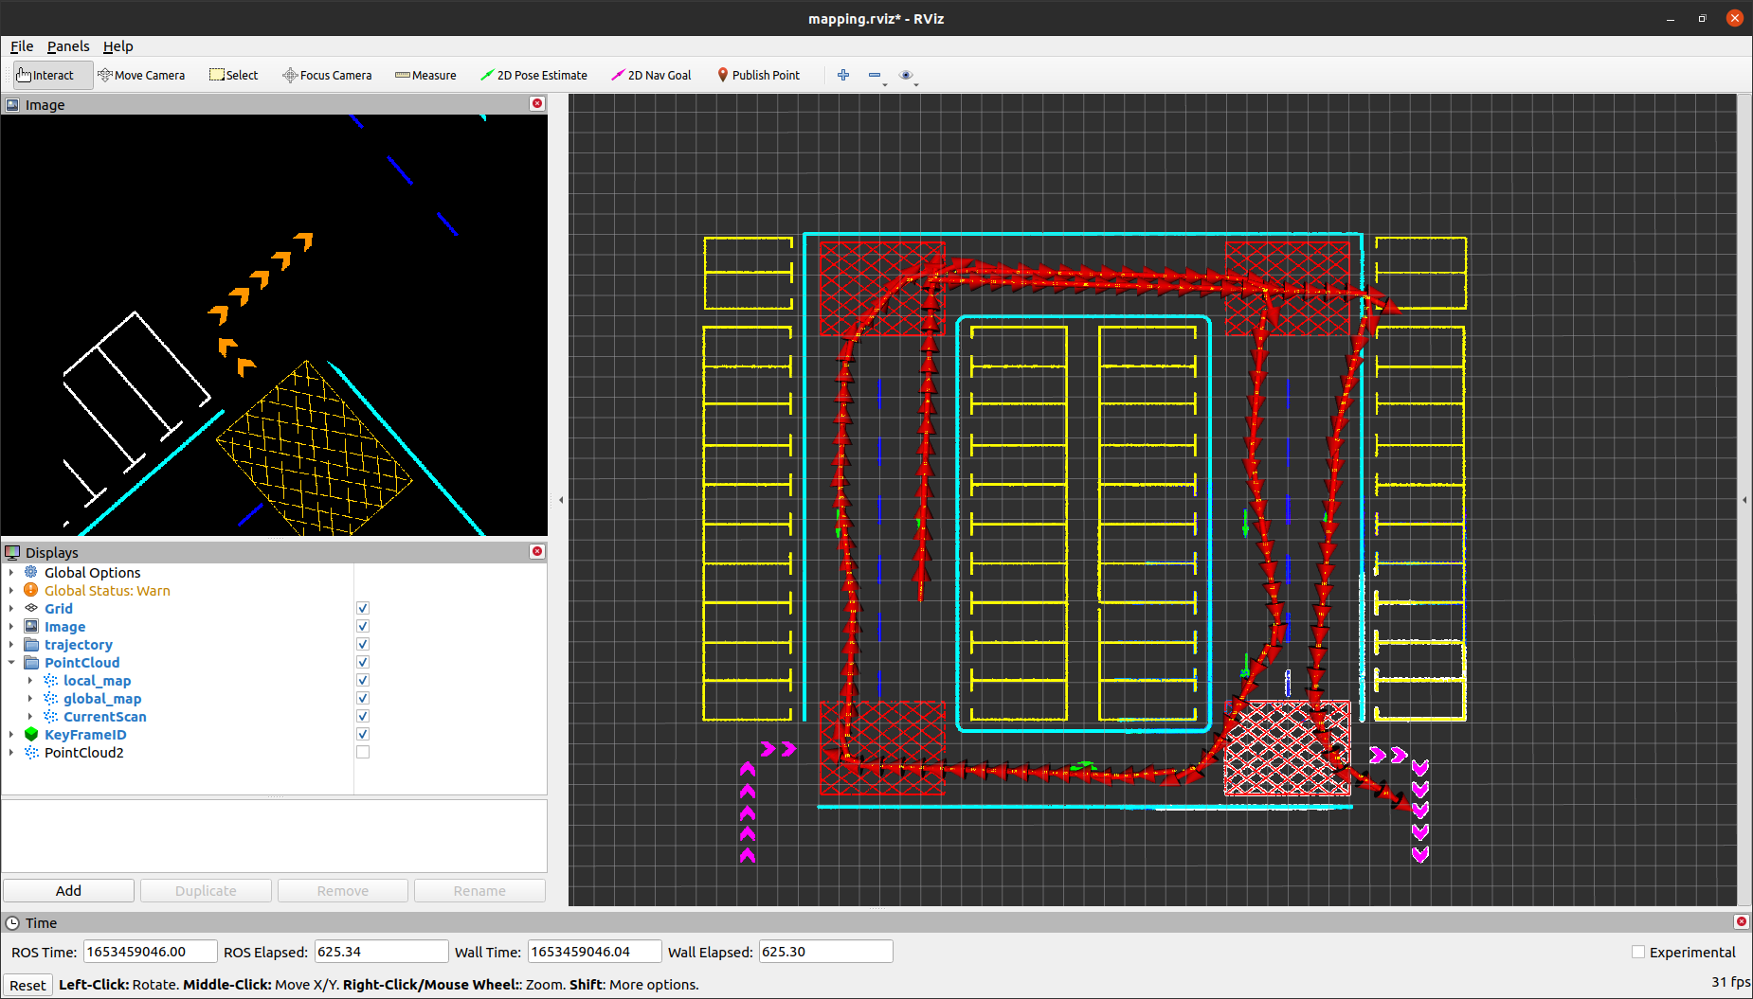
Task: Choose the Select tool
Action: click(x=233, y=75)
